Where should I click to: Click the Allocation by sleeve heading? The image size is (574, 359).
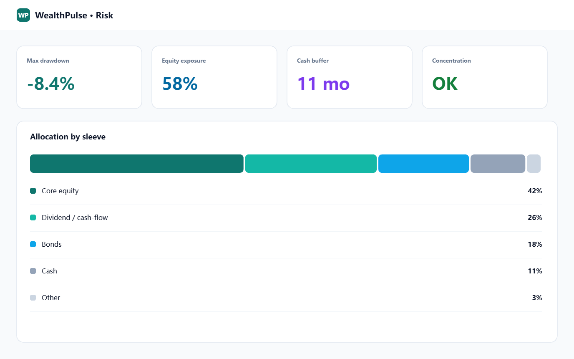[68, 137]
